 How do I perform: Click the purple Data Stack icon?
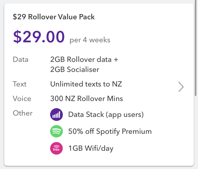click(x=56, y=115)
